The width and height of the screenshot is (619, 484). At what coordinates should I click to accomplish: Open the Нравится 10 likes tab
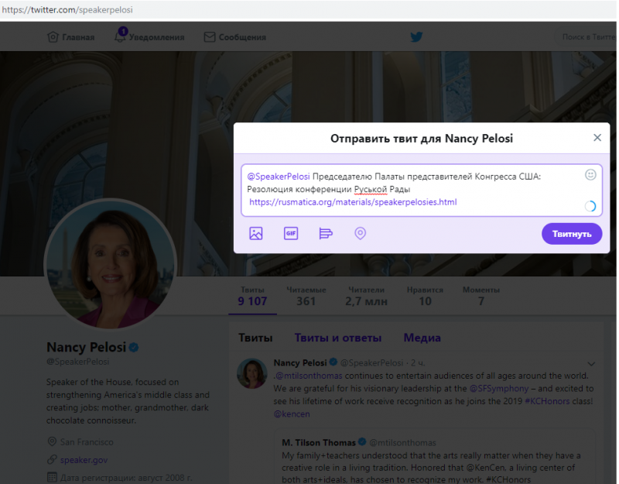click(425, 297)
